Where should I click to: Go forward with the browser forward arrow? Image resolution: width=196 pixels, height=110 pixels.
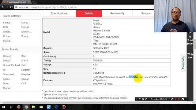click(x=7, y=7)
